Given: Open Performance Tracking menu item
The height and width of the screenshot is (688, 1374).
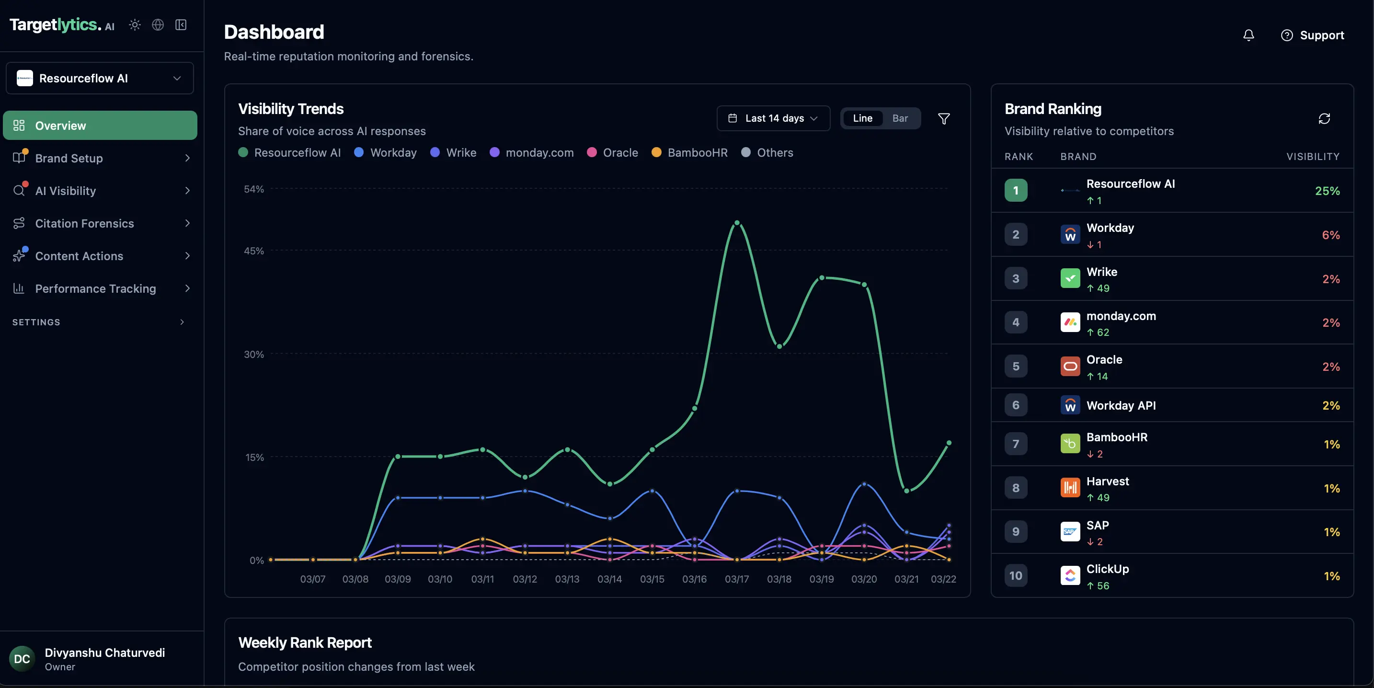Looking at the screenshot, I should [x=100, y=288].
